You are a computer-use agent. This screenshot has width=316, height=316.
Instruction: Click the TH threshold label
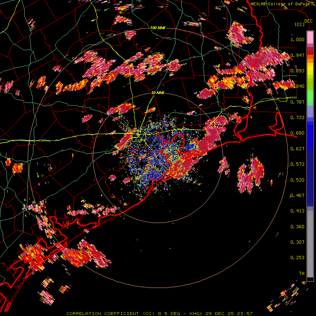tap(302, 274)
